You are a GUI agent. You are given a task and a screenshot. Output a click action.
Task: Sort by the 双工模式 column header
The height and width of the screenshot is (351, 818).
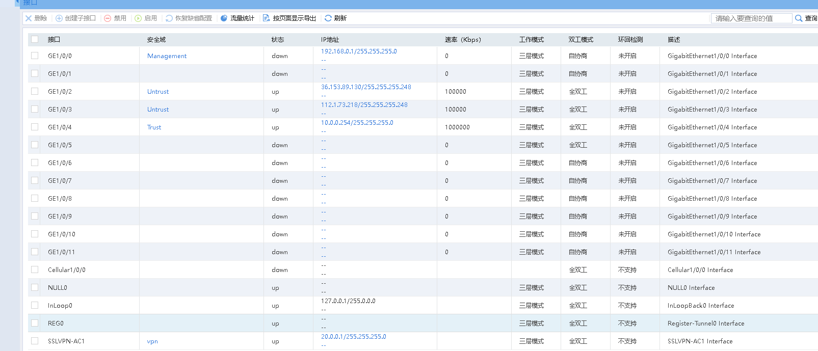(581, 40)
